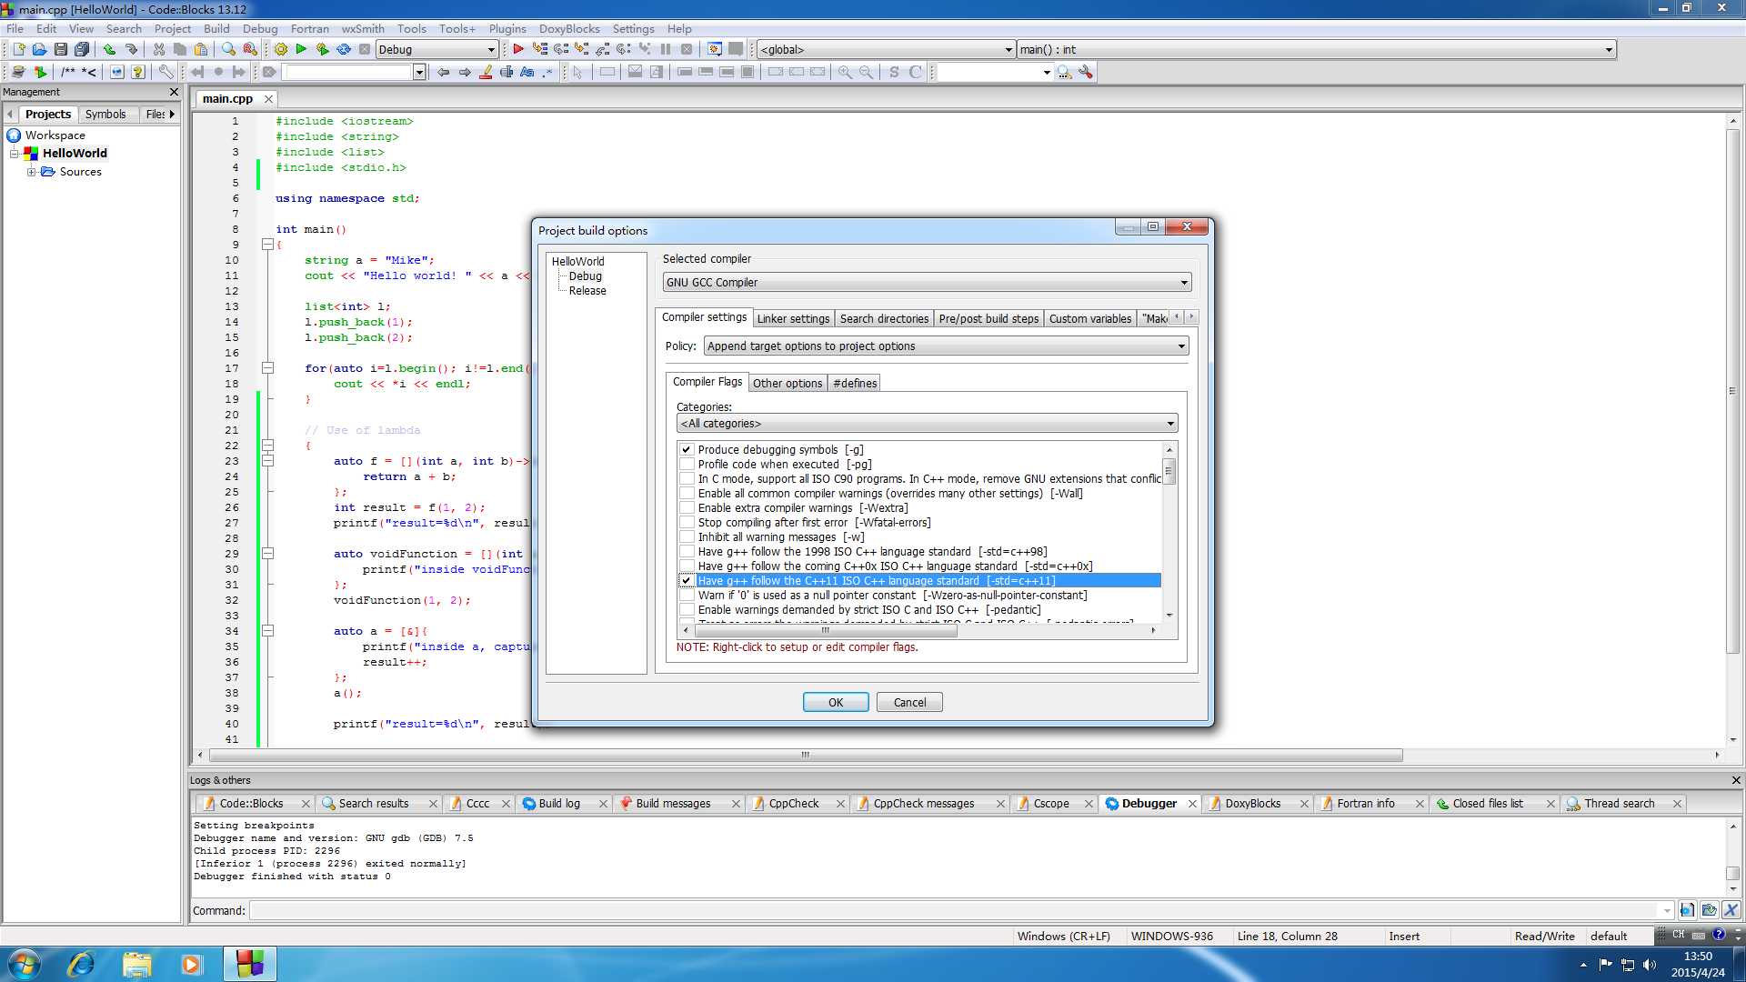The image size is (1746, 982).
Task: Open the Policy options dropdown
Action: coord(1181,346)
